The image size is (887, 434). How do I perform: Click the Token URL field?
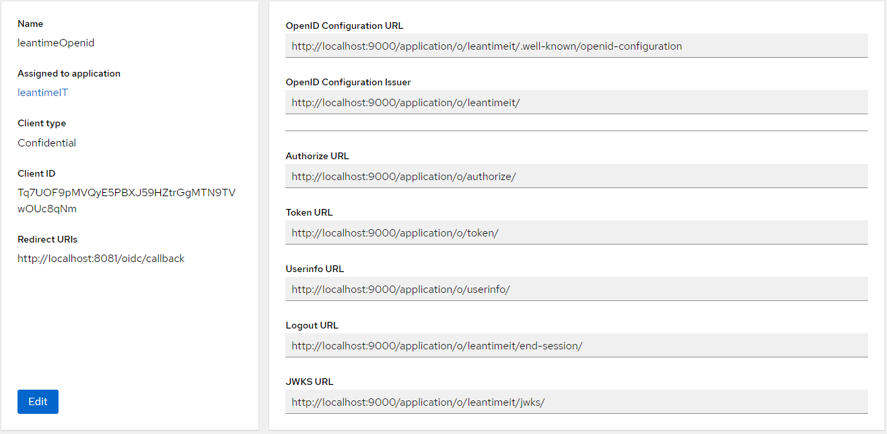coord(575,232)
